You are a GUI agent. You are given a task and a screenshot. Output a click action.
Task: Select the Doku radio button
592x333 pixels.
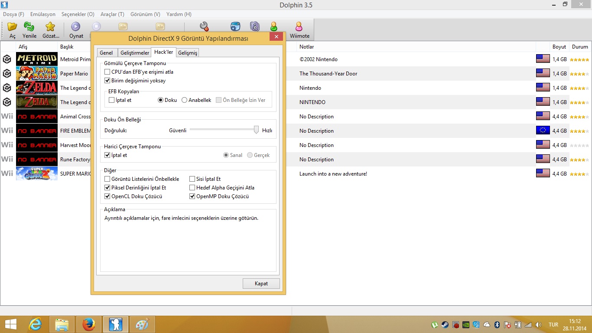[x=160, y=100]
